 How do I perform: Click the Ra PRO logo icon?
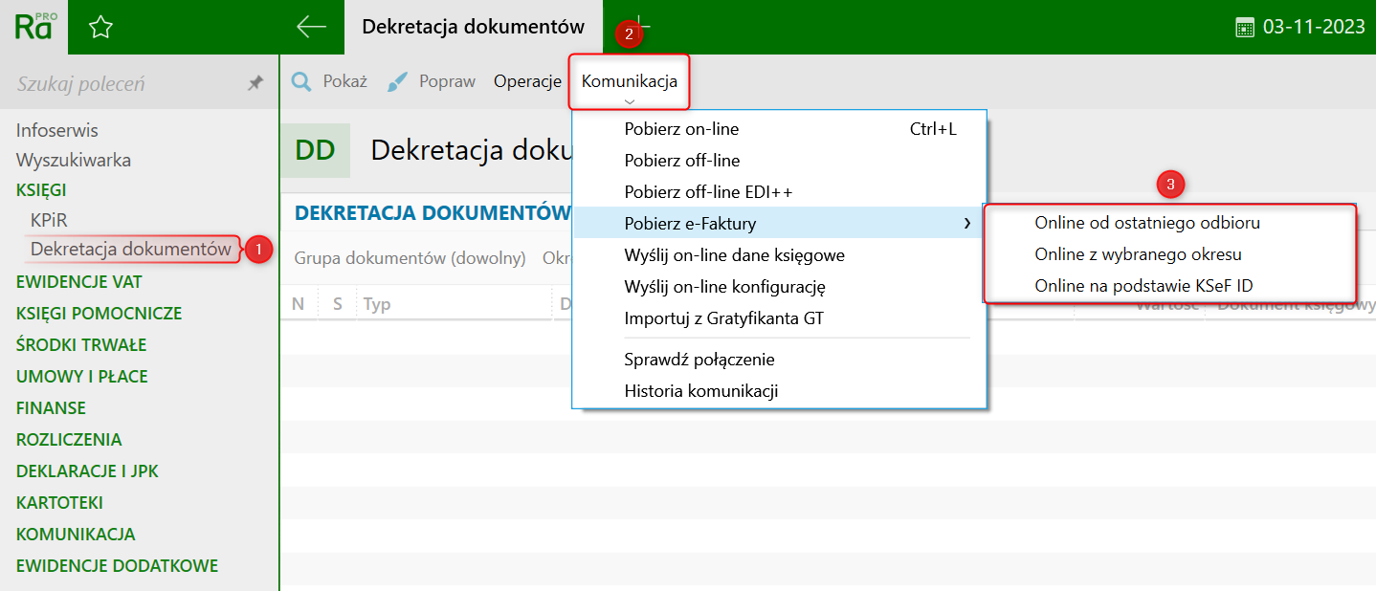click(x=33, y=27)
